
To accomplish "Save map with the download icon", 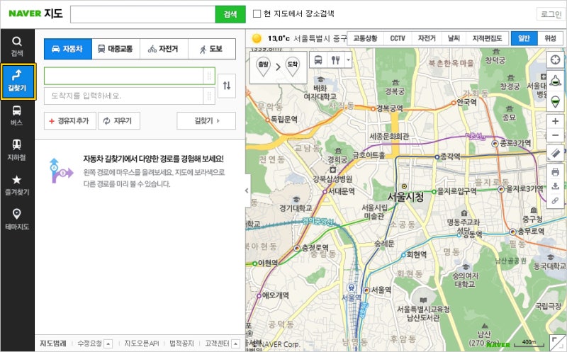I will 555,186.
